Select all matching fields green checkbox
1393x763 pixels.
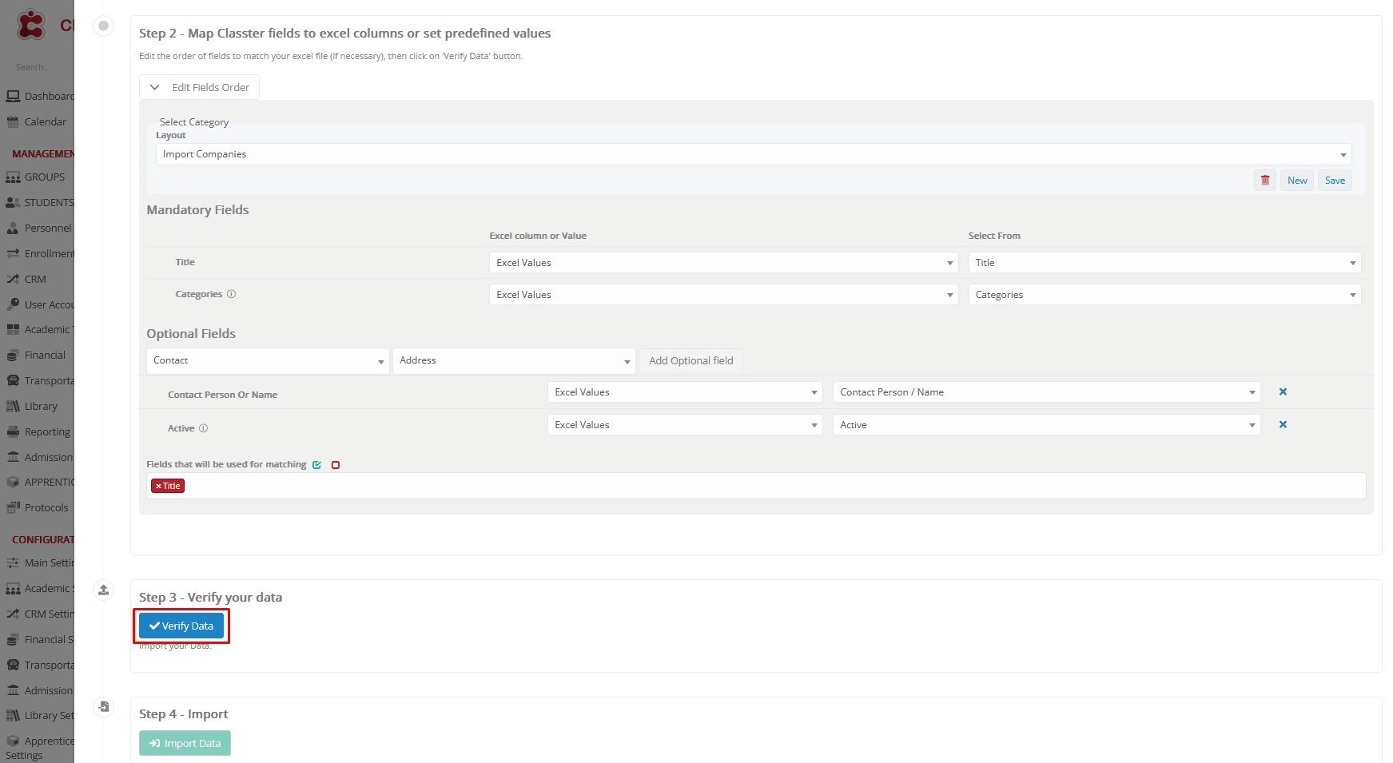317,465
